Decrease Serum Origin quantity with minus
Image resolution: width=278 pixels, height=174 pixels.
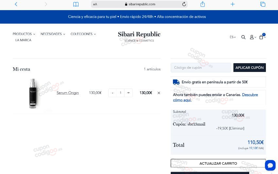click(x=113, y=93)
